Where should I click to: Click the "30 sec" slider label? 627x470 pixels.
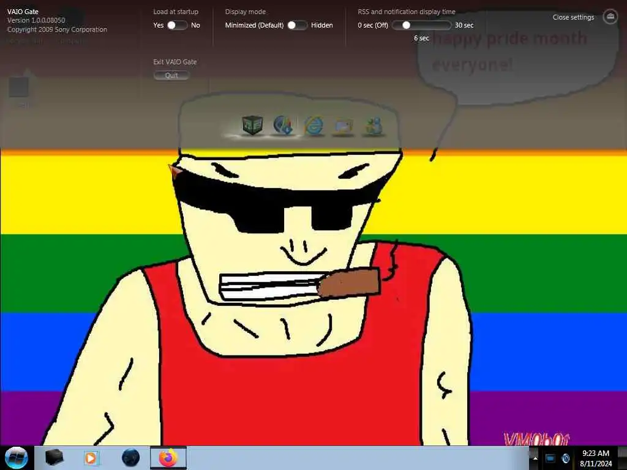pos(464,25)
